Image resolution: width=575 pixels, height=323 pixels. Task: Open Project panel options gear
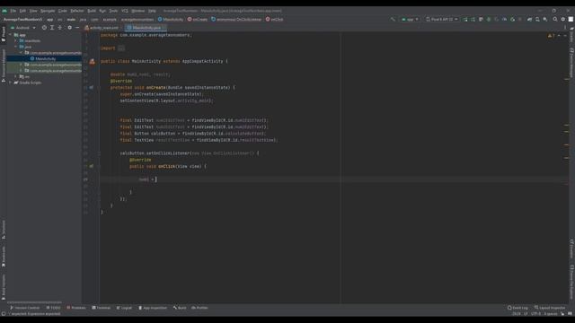(69, 28)
